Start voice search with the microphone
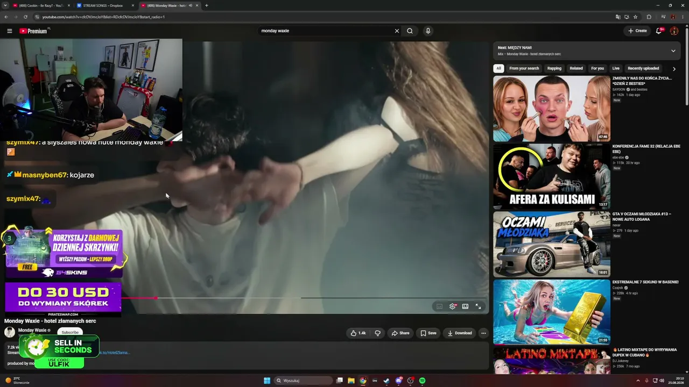 tap(428, 31)
